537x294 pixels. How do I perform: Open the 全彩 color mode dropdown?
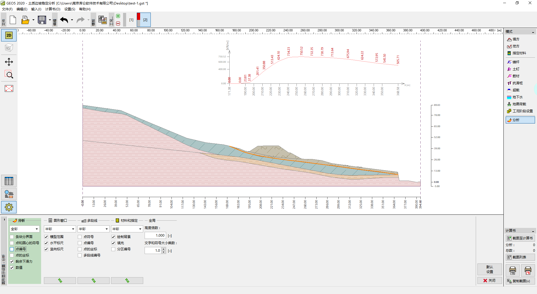(x=25, y=229)
